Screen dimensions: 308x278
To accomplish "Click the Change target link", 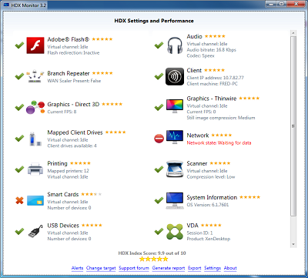I will [x=101, y=268].
